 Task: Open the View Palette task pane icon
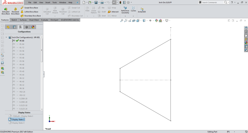246,39
